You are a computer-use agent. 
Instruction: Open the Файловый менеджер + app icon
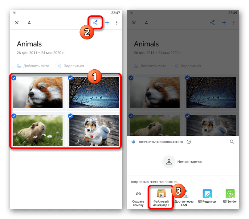(161, 194)
